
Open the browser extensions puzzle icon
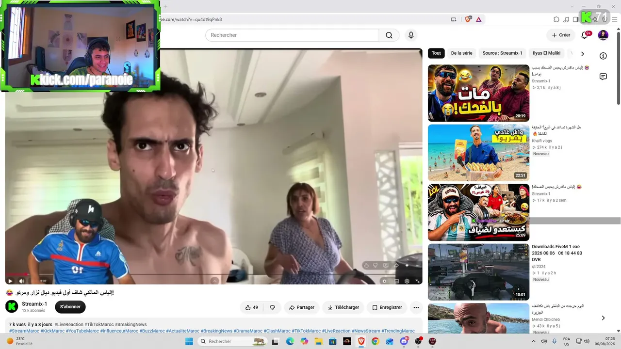click(556, 19)
